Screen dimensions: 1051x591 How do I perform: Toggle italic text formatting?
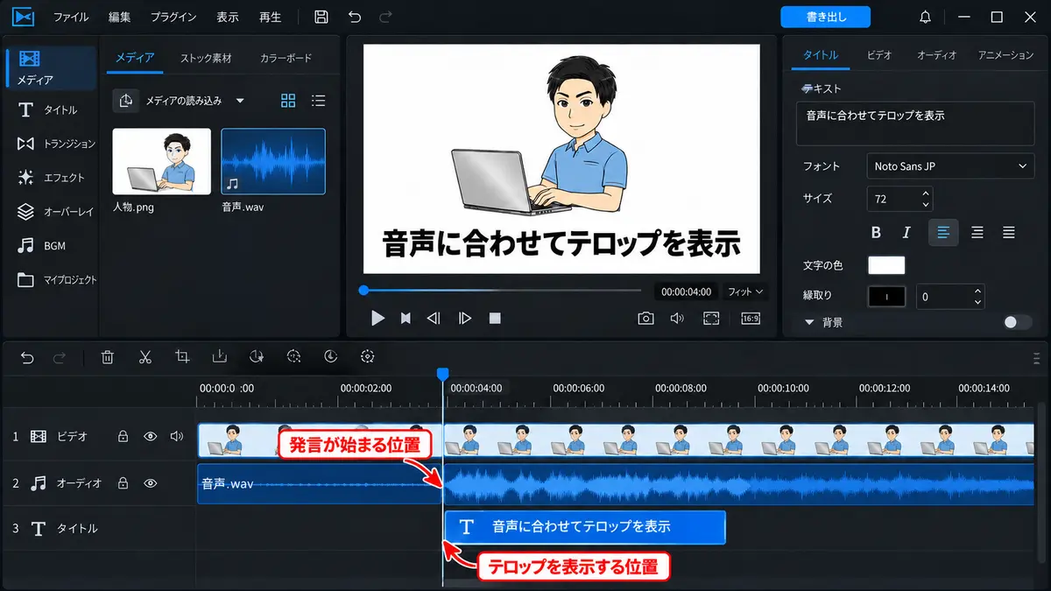[906, 232]
